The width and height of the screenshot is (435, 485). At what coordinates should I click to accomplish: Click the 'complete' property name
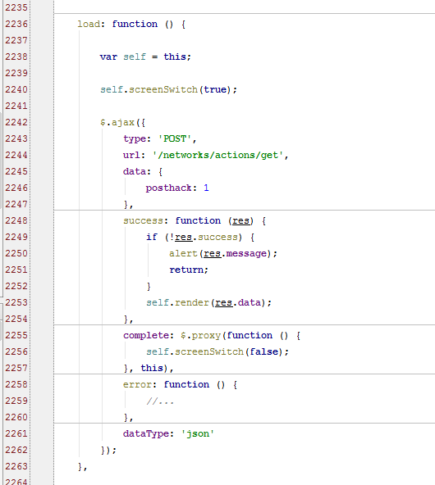click(146, 336)
